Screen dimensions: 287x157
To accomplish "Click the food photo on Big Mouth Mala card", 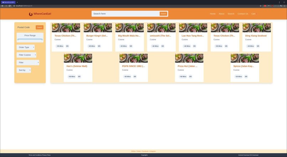I will coord(130,28).
